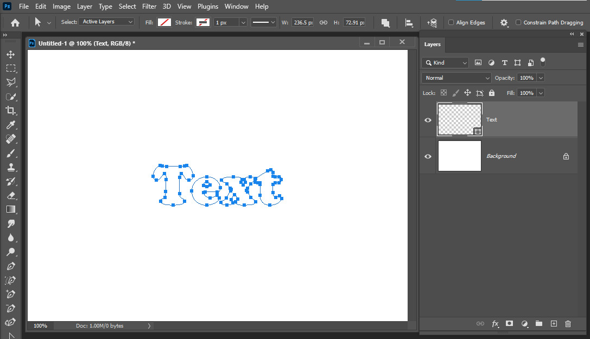Hide the Background layer

[428, 156]
